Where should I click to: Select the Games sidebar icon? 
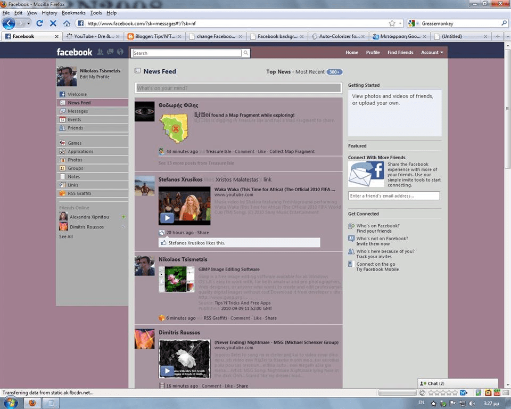[x=63, y=143]
